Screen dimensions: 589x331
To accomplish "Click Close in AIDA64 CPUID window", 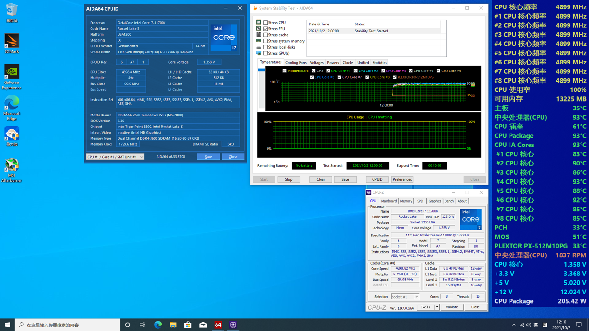I will click(233, 157).
